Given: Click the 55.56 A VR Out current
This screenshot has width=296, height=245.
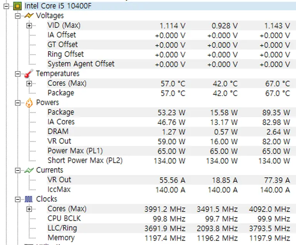Looking at the screenshot, I should 172,180.
